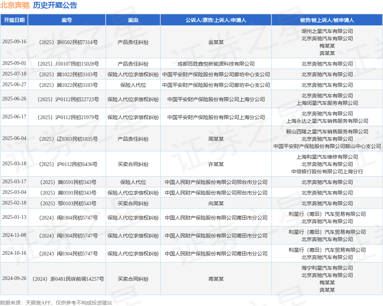Click defendant 海宁利星汽车有限公司
Viewport: 383px width, 306px height.
click(x=327, y=268)
